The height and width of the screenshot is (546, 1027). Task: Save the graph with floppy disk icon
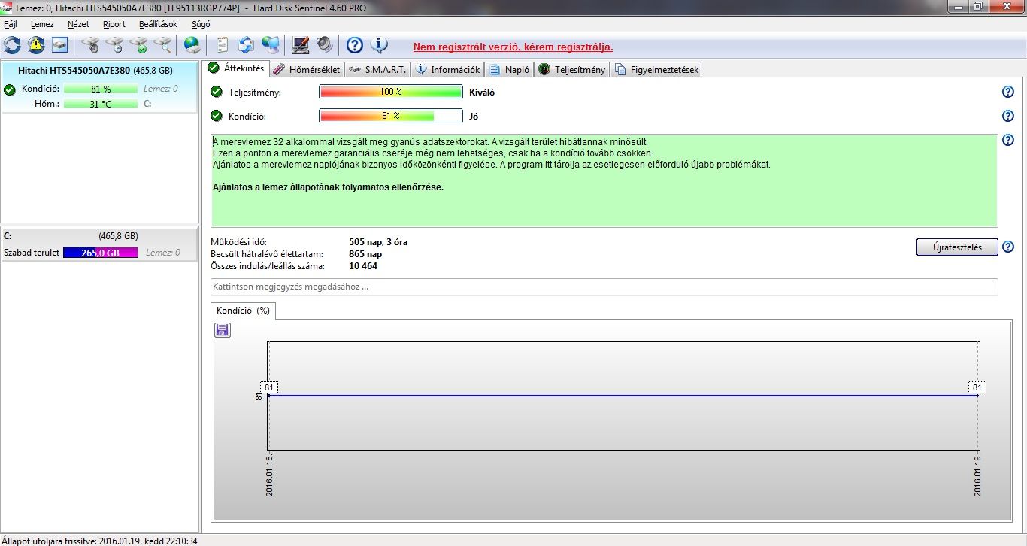tap(223, 329)
